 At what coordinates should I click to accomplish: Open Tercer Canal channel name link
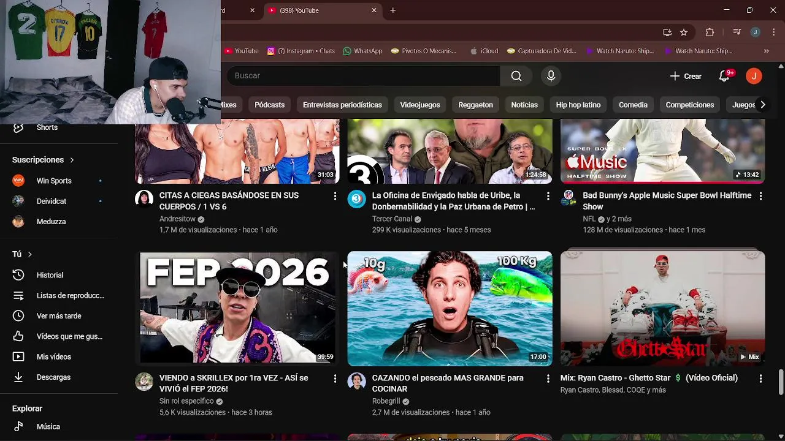392,219
